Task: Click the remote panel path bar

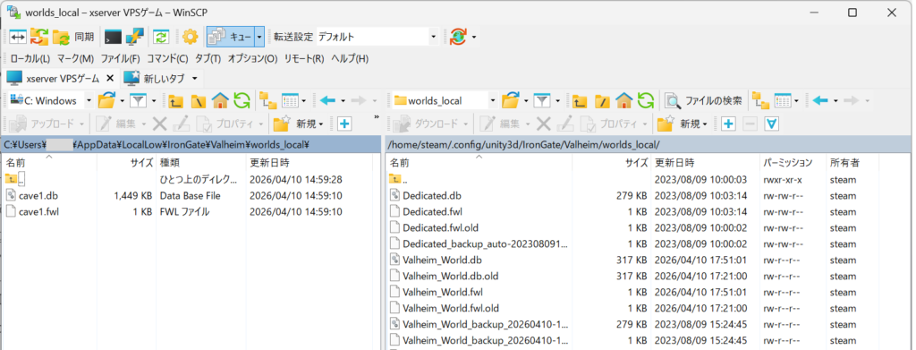Action: click(x=648, y=144)
